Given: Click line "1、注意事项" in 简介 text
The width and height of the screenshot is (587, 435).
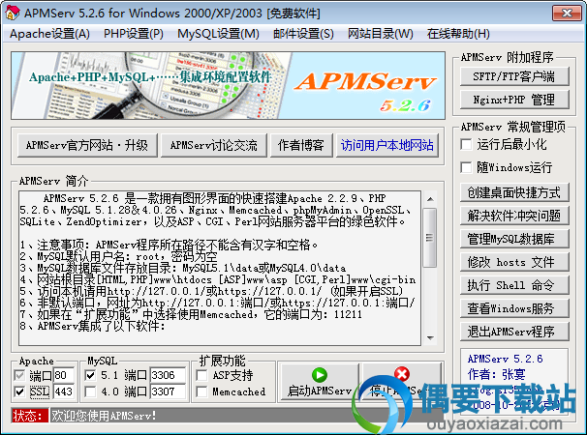Looking at the screenshot, I should (x=169, y=245).
